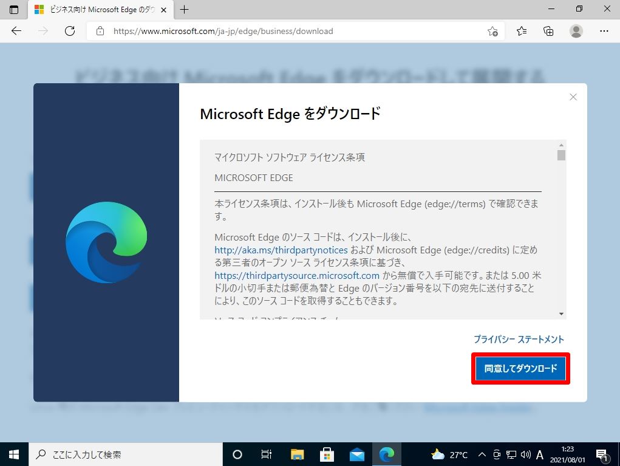The image size is (620, 466).
Task: Switch to Microsoft Edge on taskbar
Action: pos(387,454)
